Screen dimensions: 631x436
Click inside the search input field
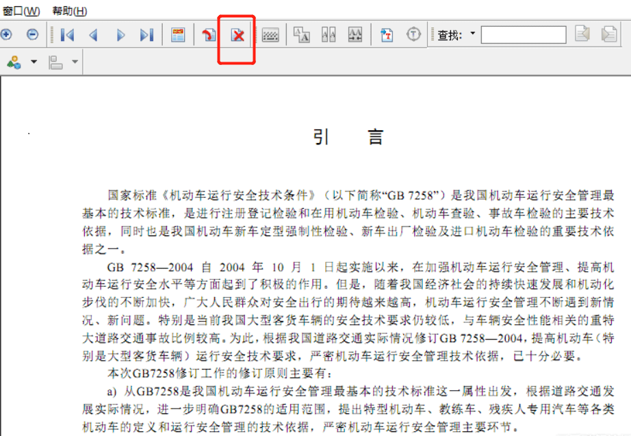524,34
